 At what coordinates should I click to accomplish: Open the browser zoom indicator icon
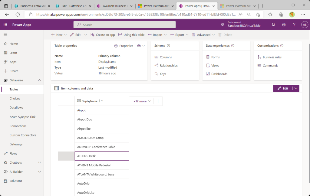point(249,15)
